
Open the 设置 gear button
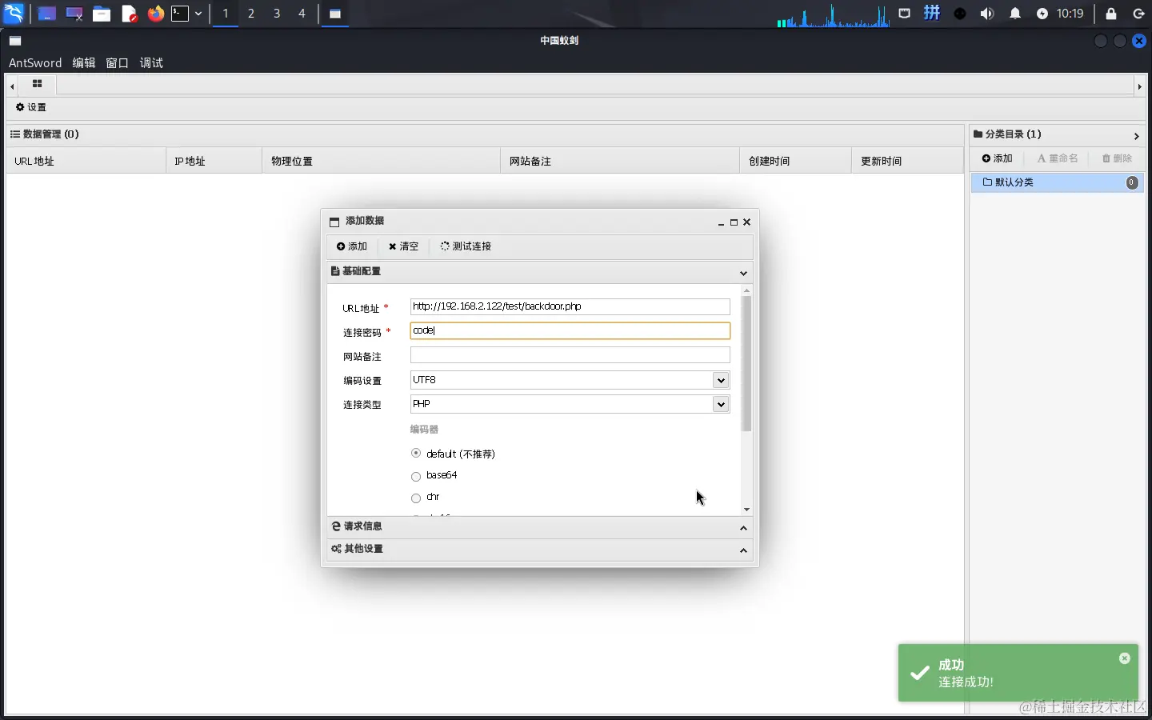31,107
